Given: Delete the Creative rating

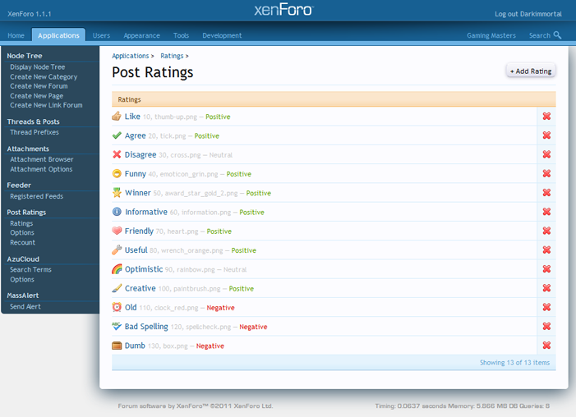Looking at the screenshot, I should coord(546,288).
